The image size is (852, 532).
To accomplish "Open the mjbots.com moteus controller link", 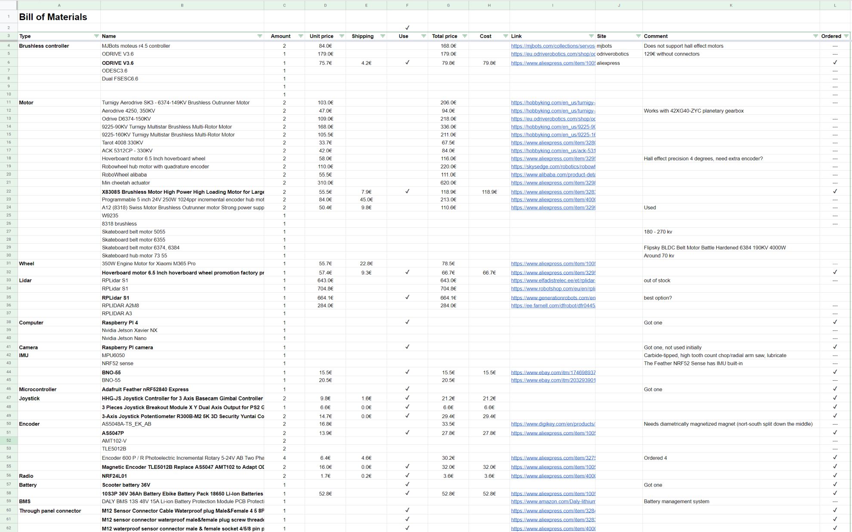I will [553, 46].
